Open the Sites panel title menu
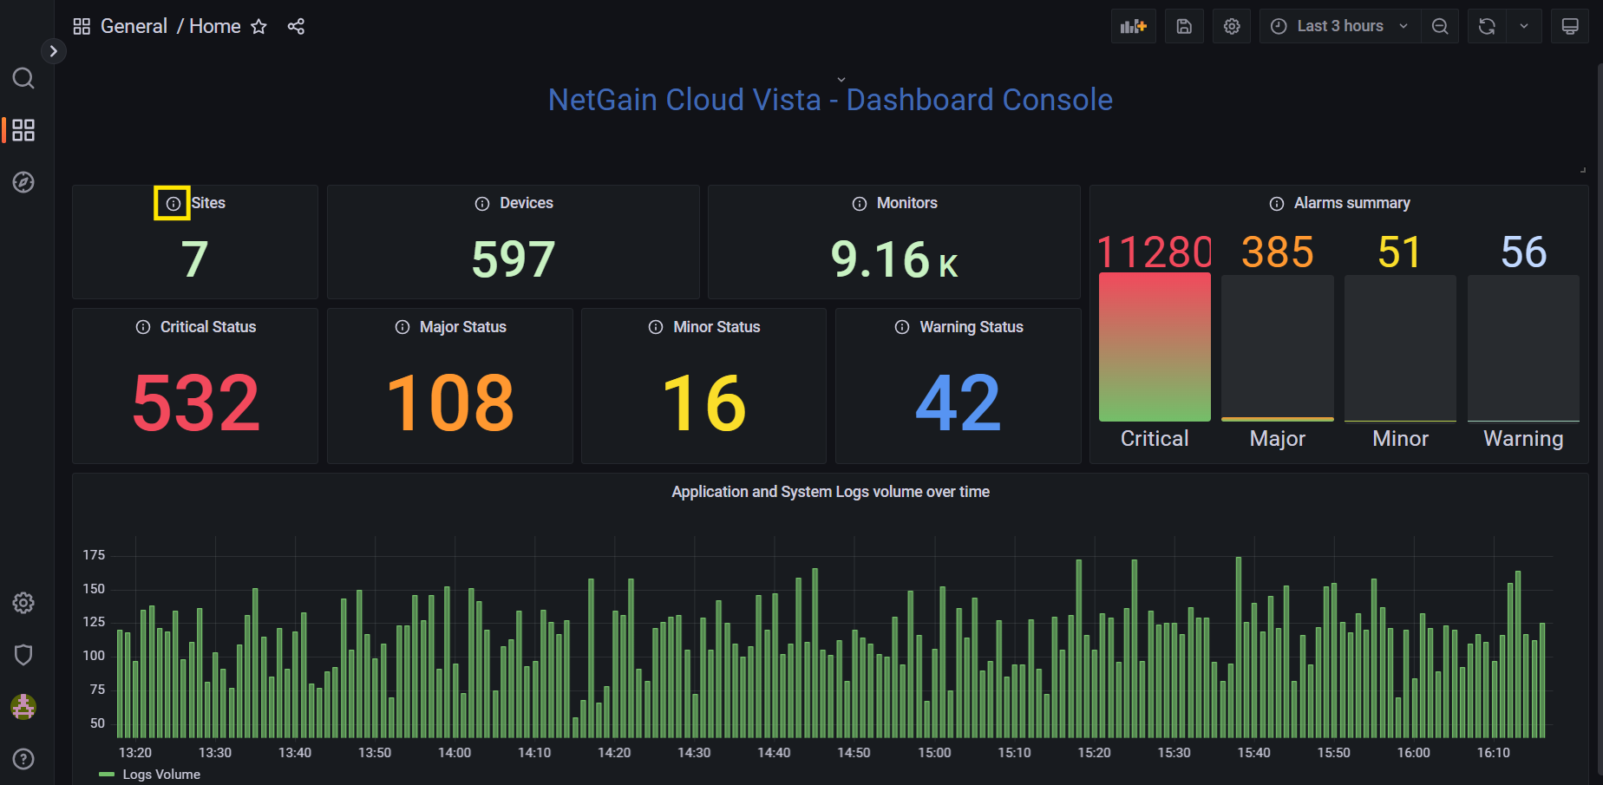The height and width of the screenshot is (785, 1603). (208, 203)
